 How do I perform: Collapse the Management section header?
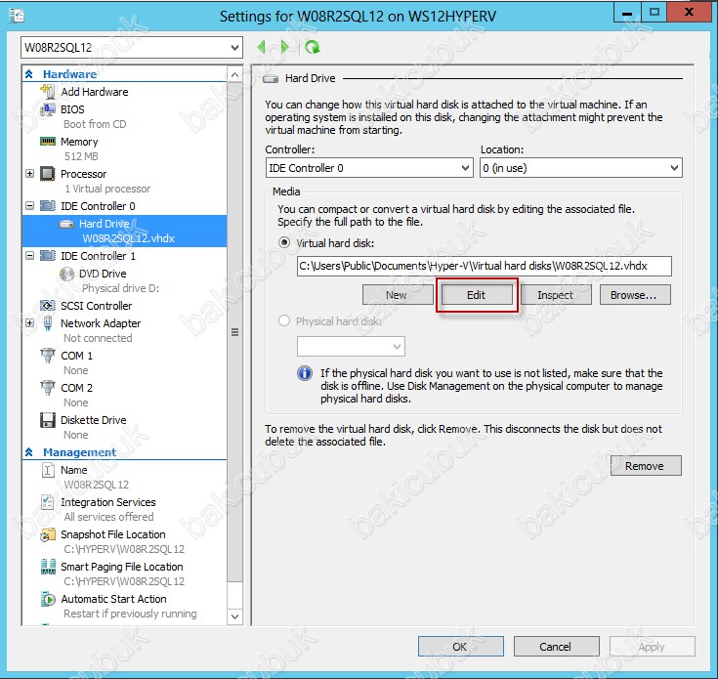[29, 452]
